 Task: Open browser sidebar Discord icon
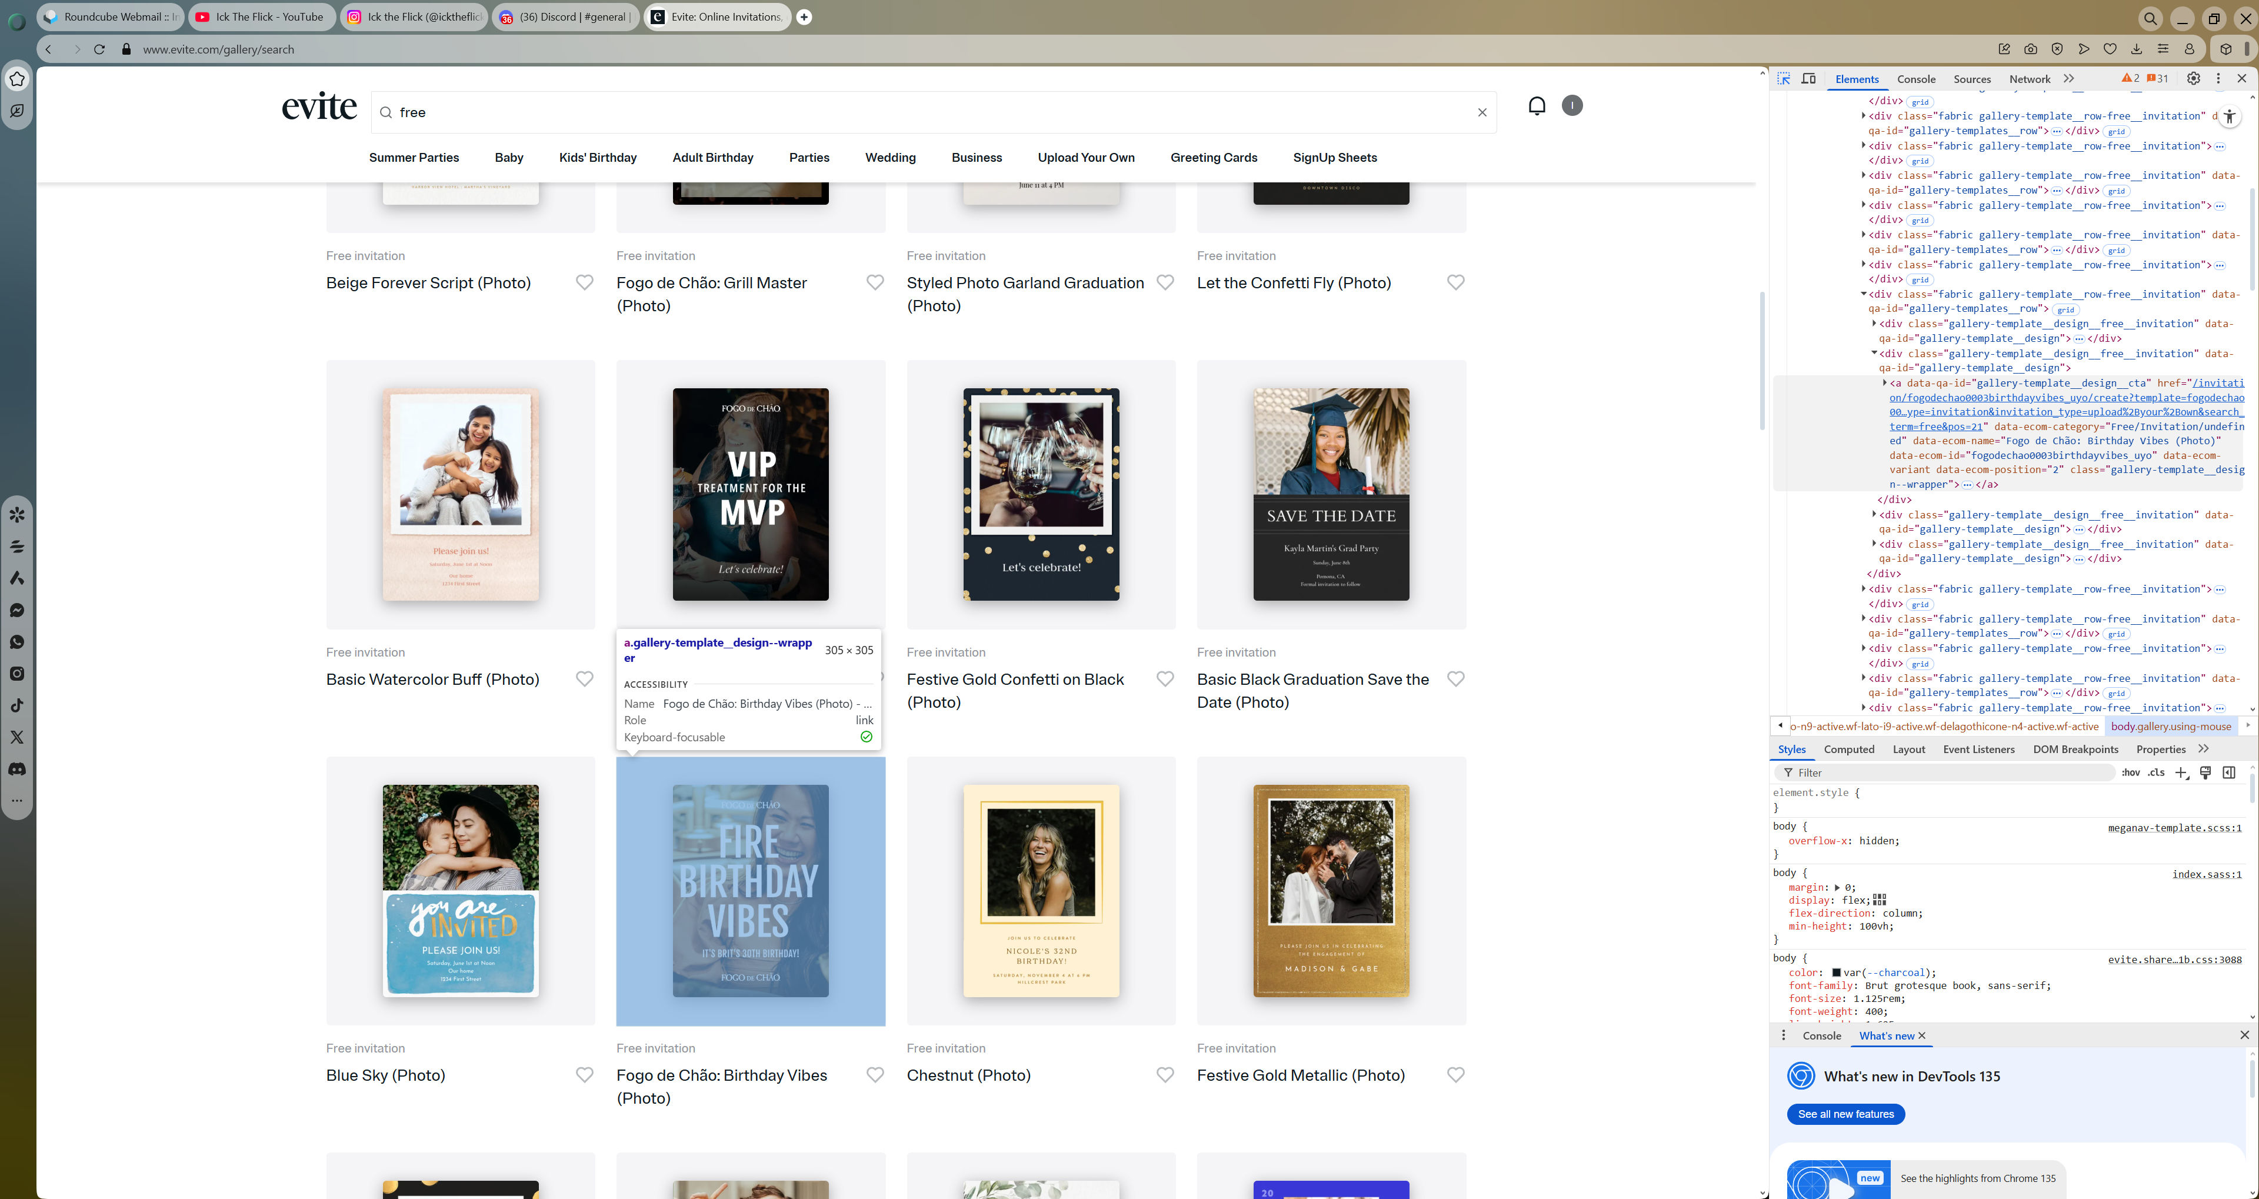(16, 769)
